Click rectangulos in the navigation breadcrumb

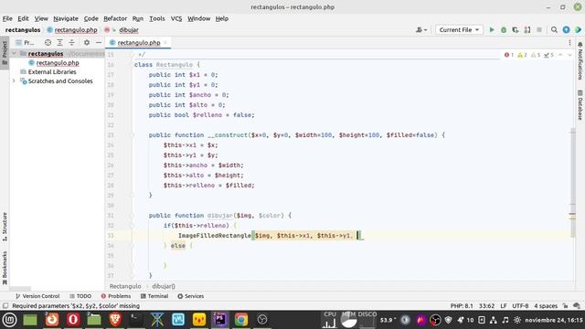tap(23, 30)
